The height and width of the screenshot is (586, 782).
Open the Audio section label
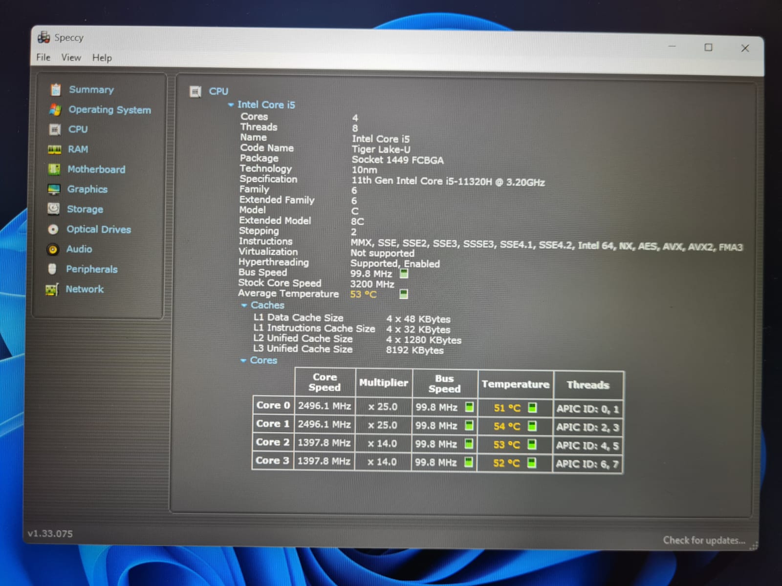pyautogui.click(x=79, y=249)
